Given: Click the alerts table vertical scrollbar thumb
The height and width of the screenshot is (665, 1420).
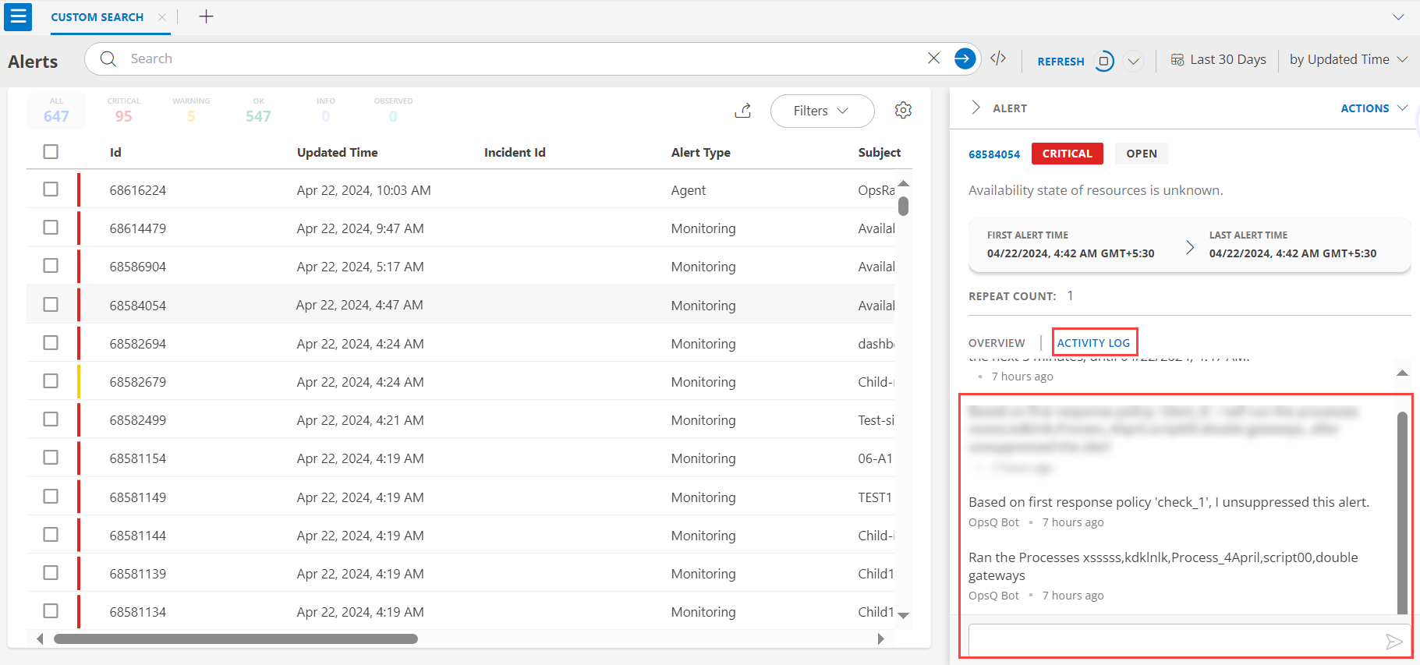Looking at the screenshot, I should (x=903, y=206).
